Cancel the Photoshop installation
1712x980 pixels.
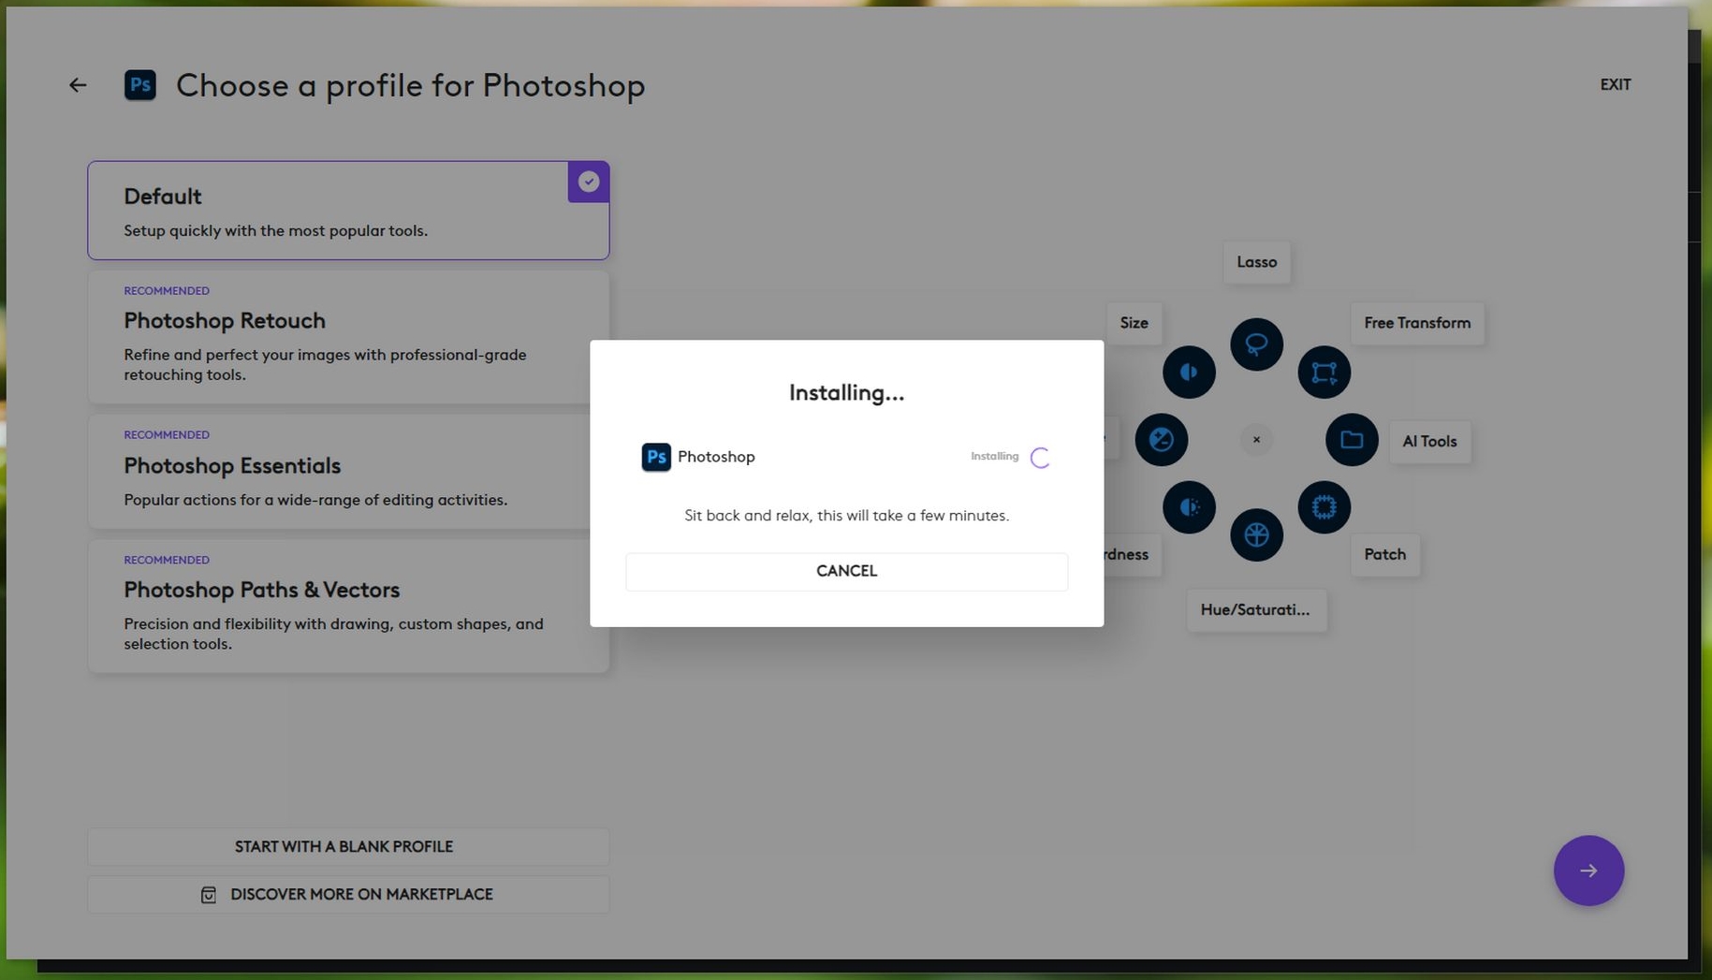pos(846,571)
